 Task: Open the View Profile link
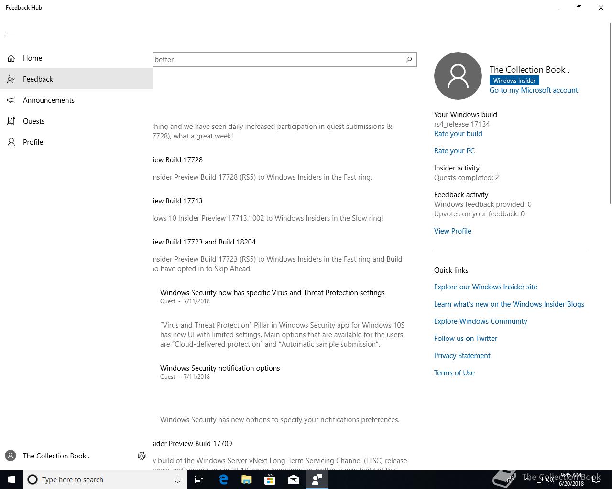[x=453, y=231]
